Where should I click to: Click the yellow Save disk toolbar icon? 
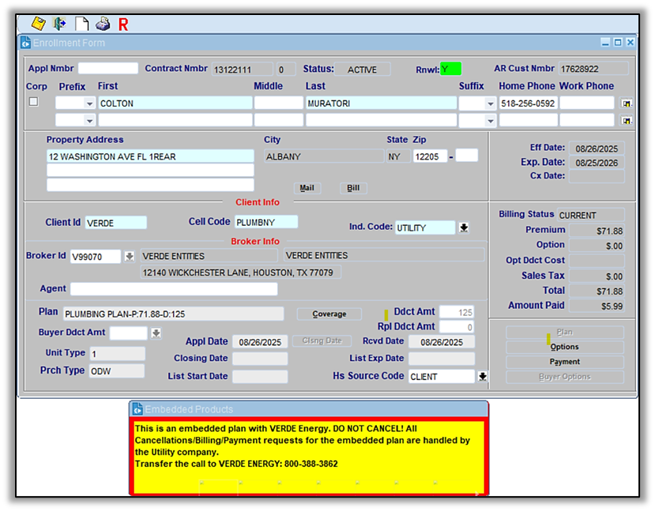38,24
